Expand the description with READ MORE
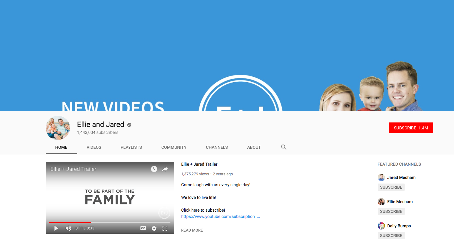This screenshot has height=244, width=454. click(192, 230)
